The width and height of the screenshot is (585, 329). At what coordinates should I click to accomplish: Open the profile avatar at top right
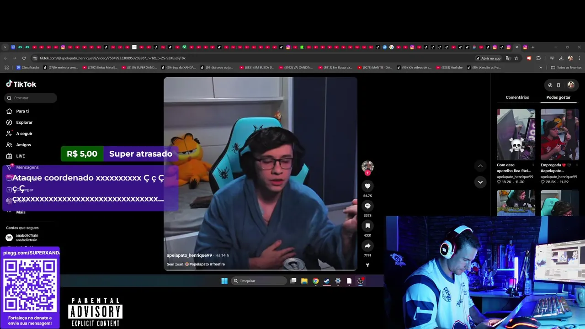(x=571, y=85)
